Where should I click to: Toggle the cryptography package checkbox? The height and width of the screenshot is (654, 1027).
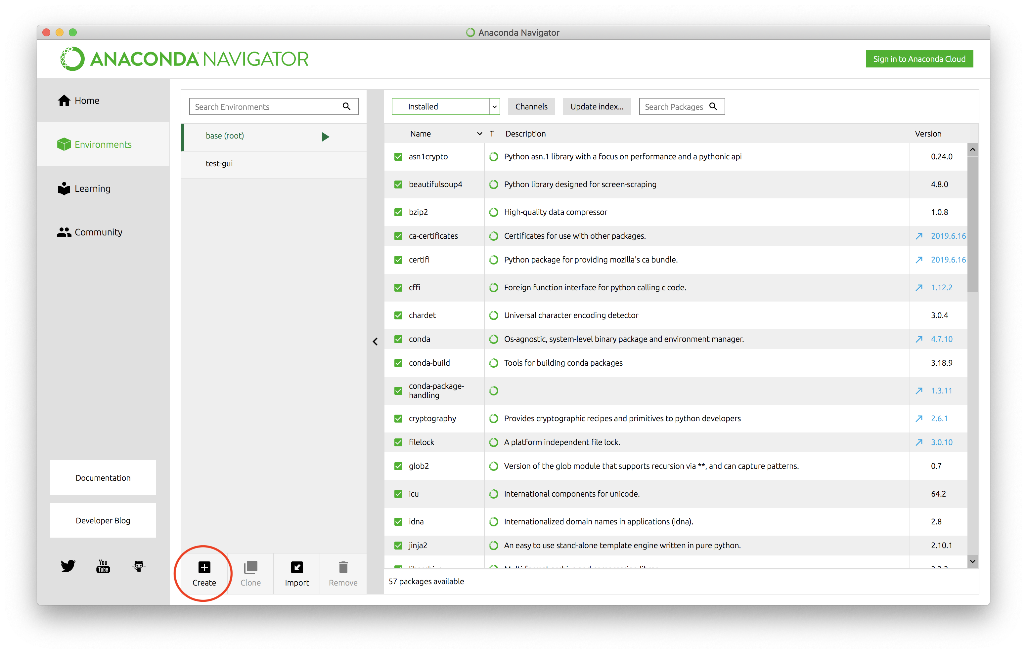coord(397,418)
